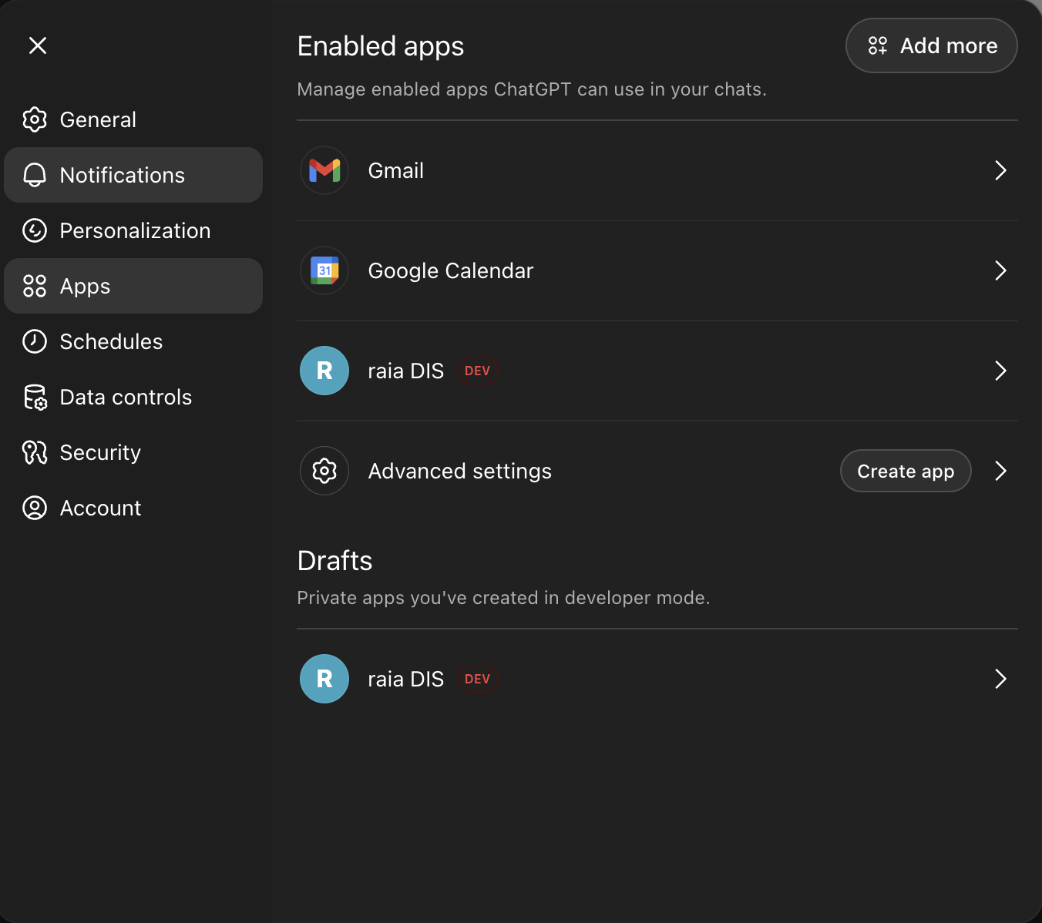Expand Advanced settings chevron
1042x923 pixels.
(1000, 471)
